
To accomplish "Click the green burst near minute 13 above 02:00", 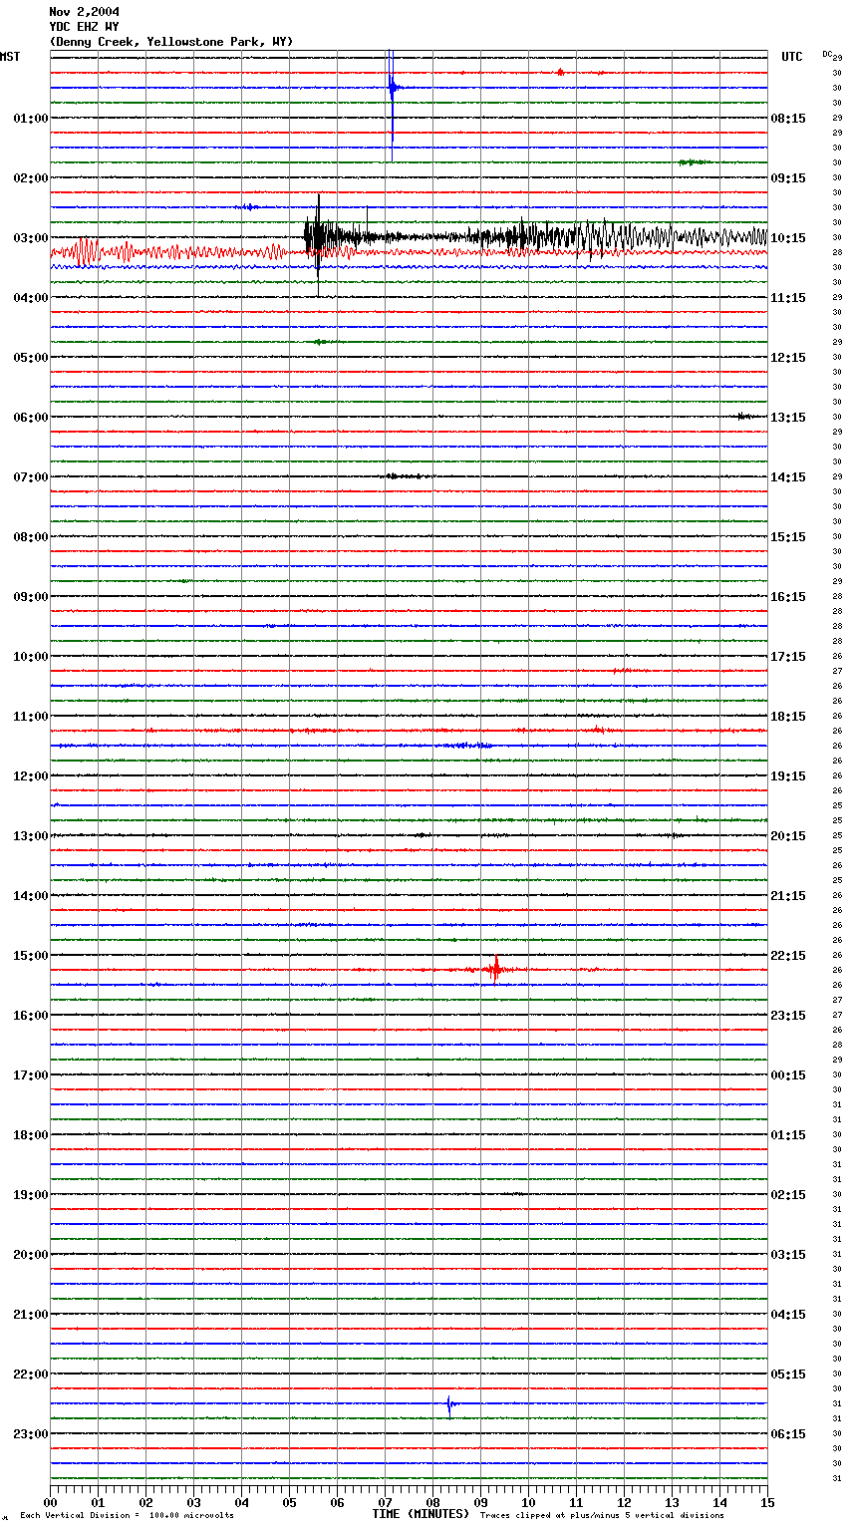I will [693, 161].
